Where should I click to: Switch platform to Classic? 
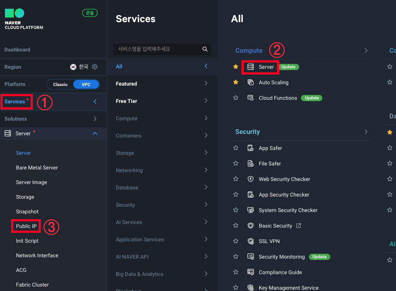pyautogui.click(x=60, y=85)
